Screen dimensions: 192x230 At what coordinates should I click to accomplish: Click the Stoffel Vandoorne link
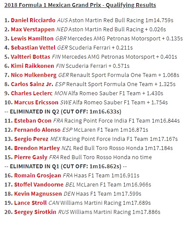[x=39, y=184]
